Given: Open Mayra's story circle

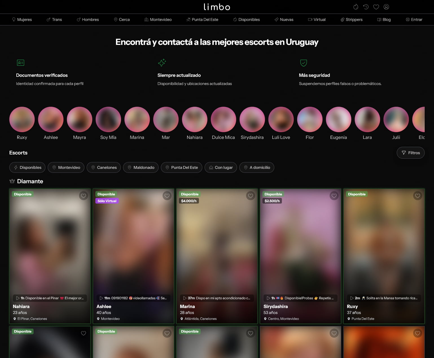Looking at the screenshot, I should click(80, 119).
